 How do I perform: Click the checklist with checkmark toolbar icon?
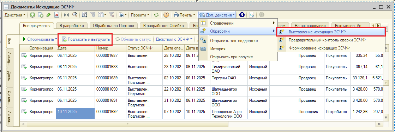pyautogui.click(x=251, y=15)
